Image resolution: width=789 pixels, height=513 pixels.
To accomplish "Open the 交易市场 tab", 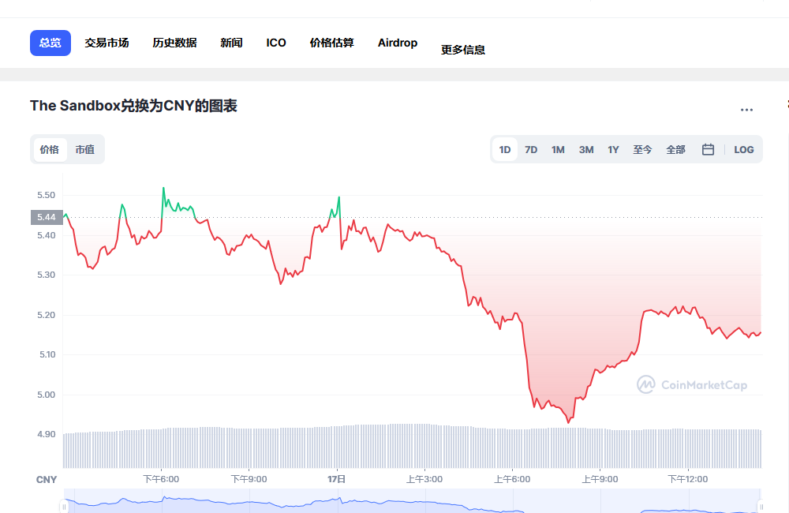I will [107, 43].
